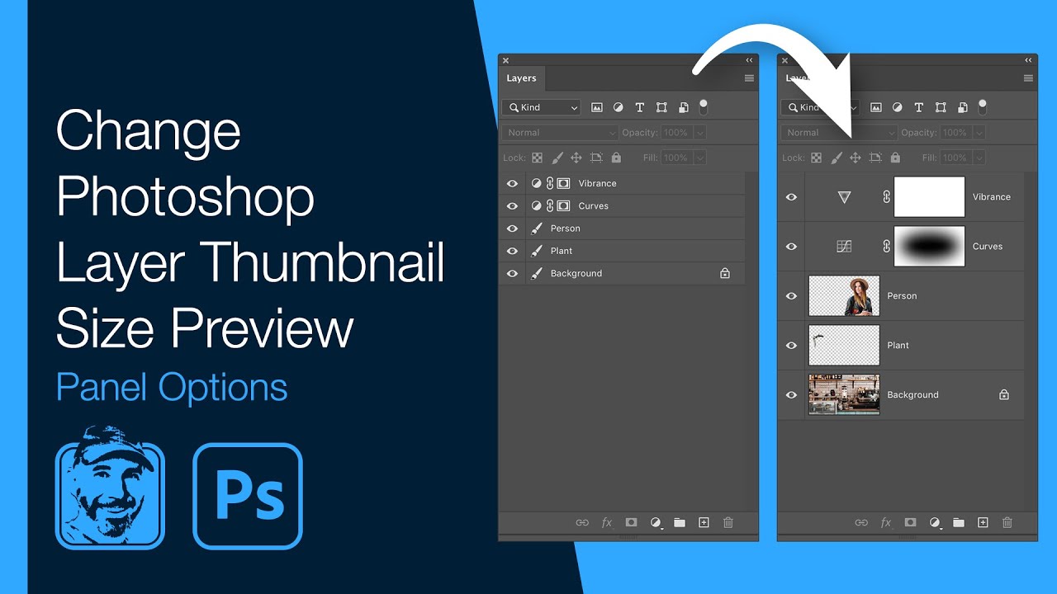Click type layer filter icon in left panel

tap(639, 107)
